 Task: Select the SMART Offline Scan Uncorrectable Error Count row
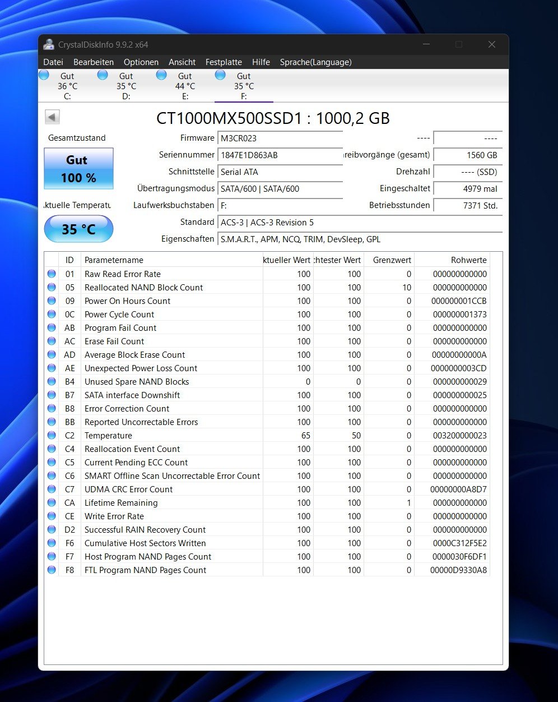pyautogui.click(x=267, y=475)
